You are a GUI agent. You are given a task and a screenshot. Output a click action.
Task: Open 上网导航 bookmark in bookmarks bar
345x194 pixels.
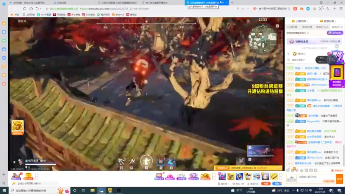coord(29,15)
